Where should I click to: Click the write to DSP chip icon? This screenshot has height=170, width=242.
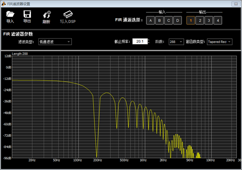click(x=68, y=14)
